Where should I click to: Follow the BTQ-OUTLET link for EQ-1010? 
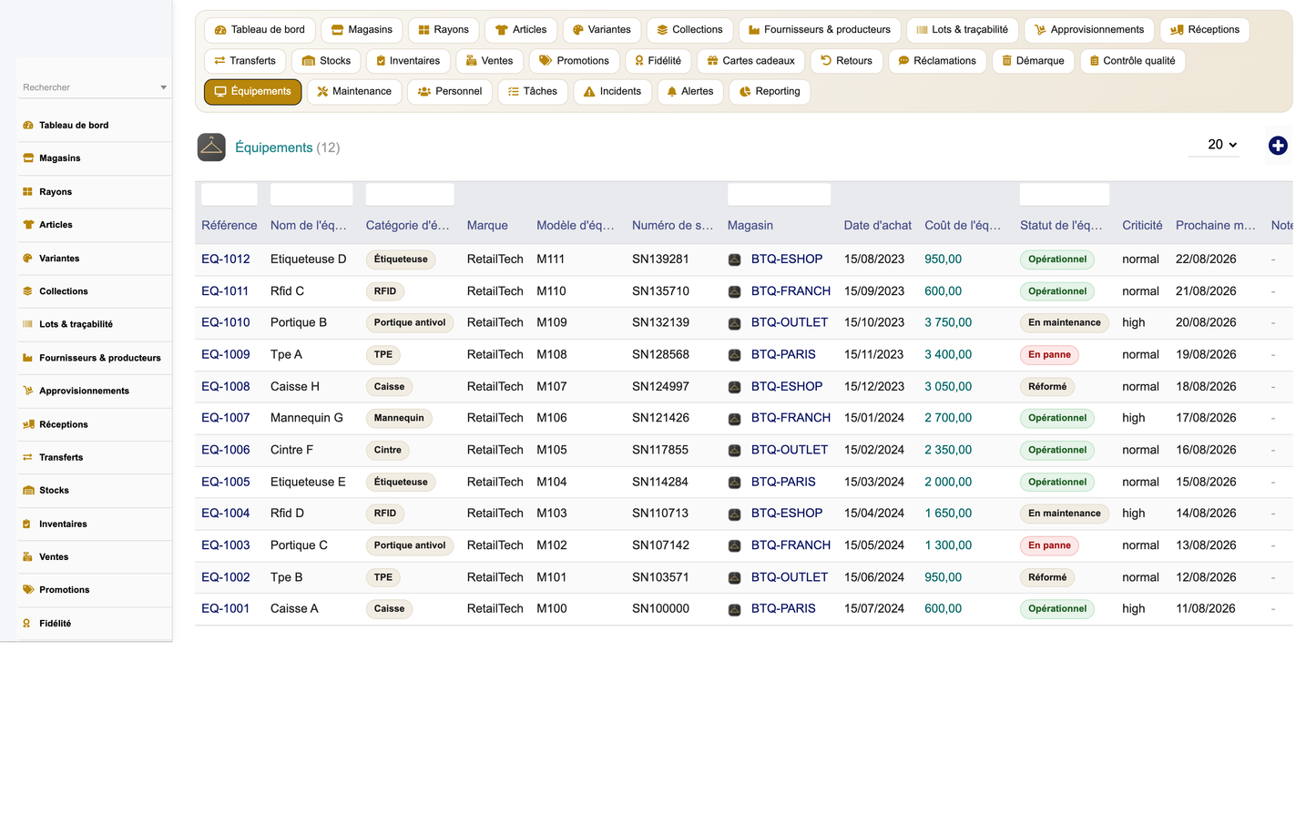click(790, 322)
